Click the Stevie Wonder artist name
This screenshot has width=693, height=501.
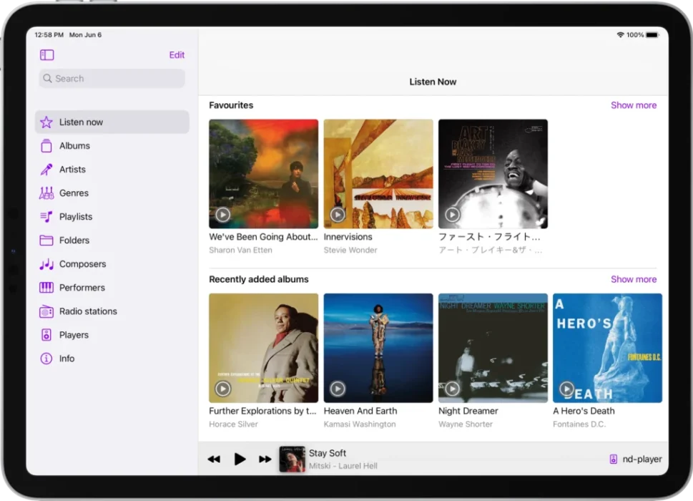tap(350, 250)
